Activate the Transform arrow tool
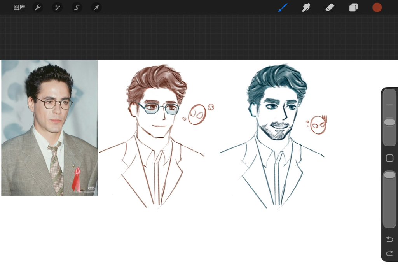The height and width of the screenshot is (277, 398). pyautogui.click(x=96, y=8)
